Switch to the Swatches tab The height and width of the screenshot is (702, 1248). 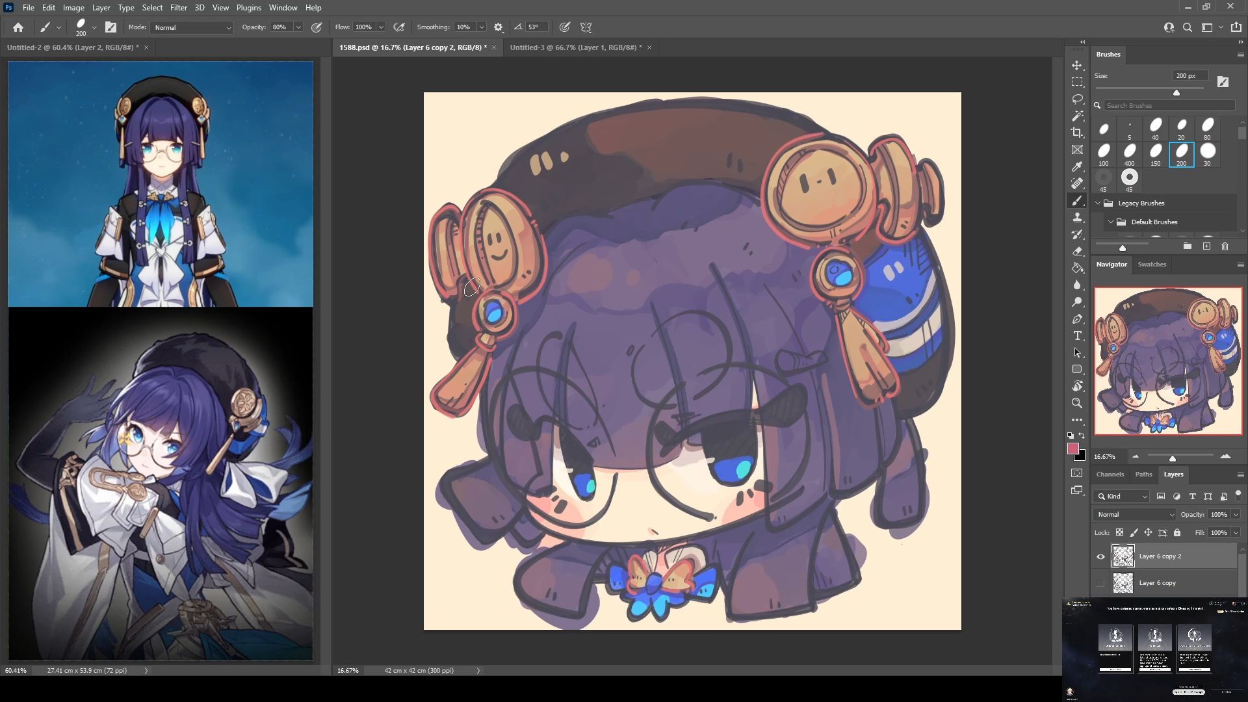[1152, 265]
